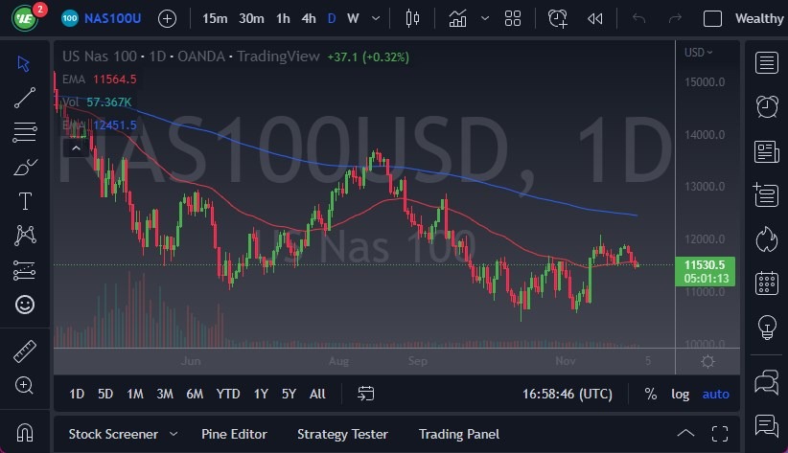
Task: Switch to the 1h timeframe
Action: point(283,18)
